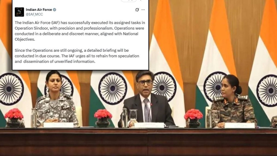Click the red flower vase near center
The image size is (277, 156).
click(x=103, y=118)
